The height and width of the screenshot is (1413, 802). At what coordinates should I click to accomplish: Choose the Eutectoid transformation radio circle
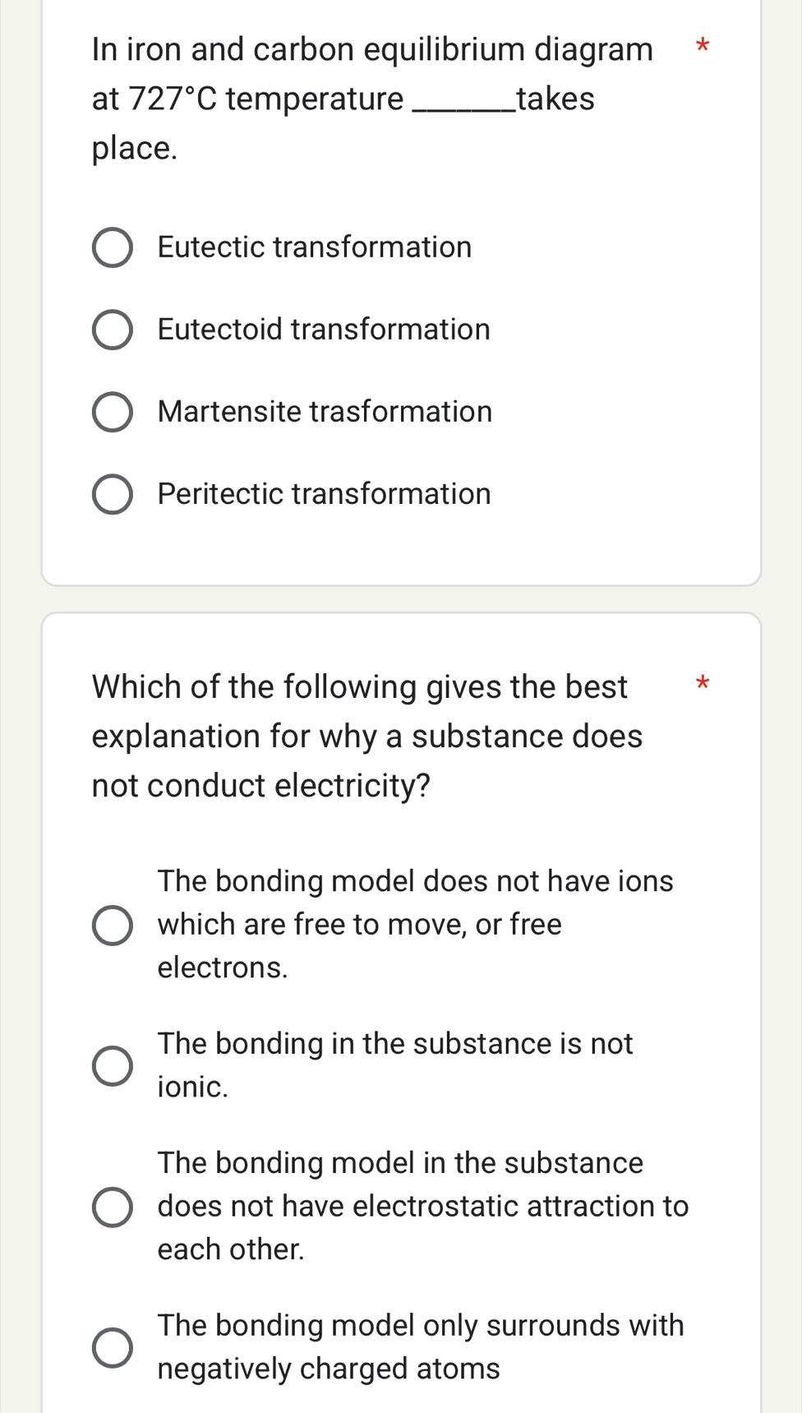click(112, 330)
